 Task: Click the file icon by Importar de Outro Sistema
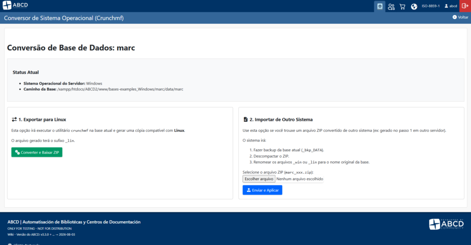coord(245,120)
